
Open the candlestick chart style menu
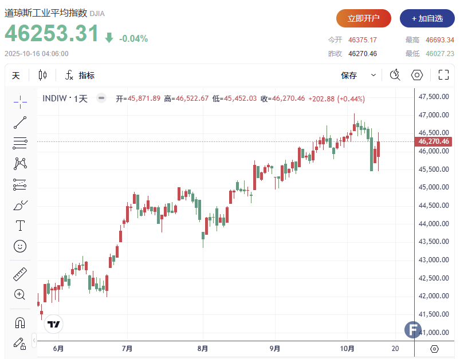coord(43,76)
